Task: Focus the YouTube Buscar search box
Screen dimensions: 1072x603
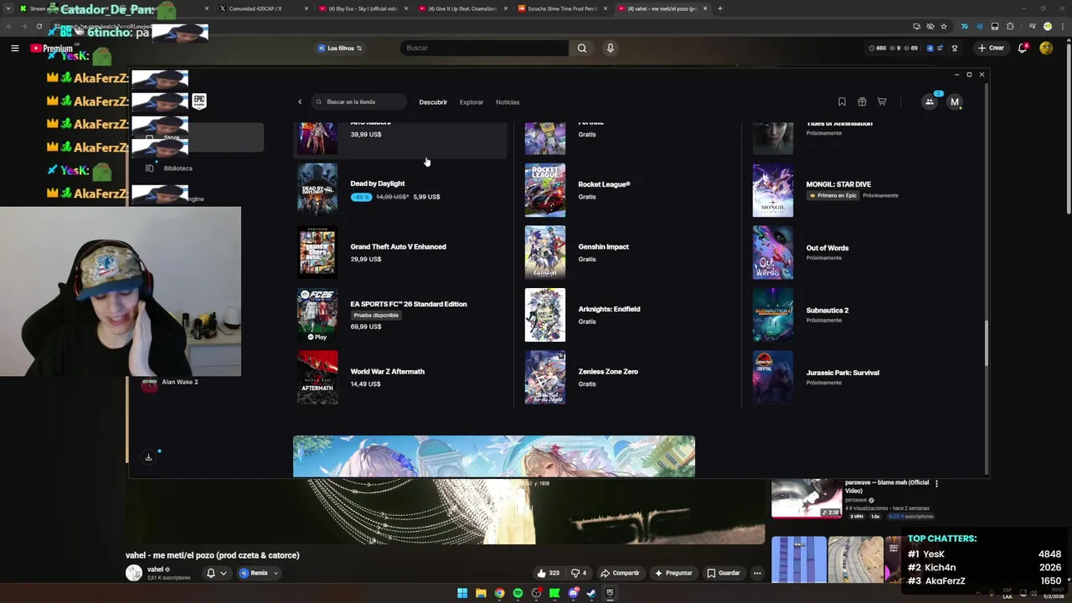Action: point(484,48)
